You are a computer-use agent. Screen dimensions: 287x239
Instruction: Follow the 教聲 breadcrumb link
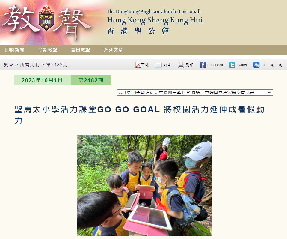(x=8, y=65)
